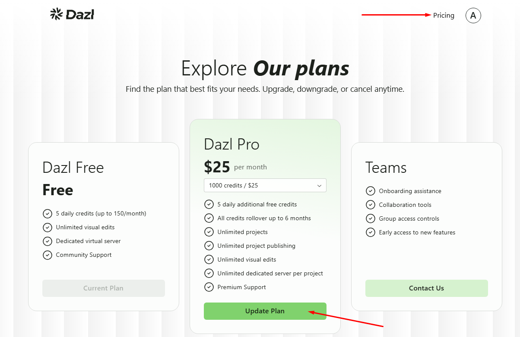Open the user avatar account menu
The height and width of the screenshot is (337, 520).
pos(473,16)
